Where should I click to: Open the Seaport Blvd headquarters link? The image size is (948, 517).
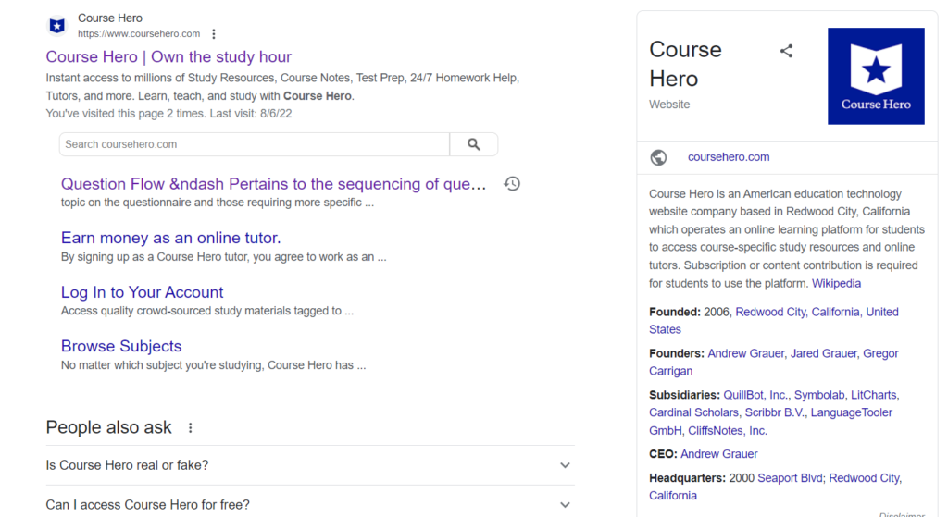(x=790, y=478)
